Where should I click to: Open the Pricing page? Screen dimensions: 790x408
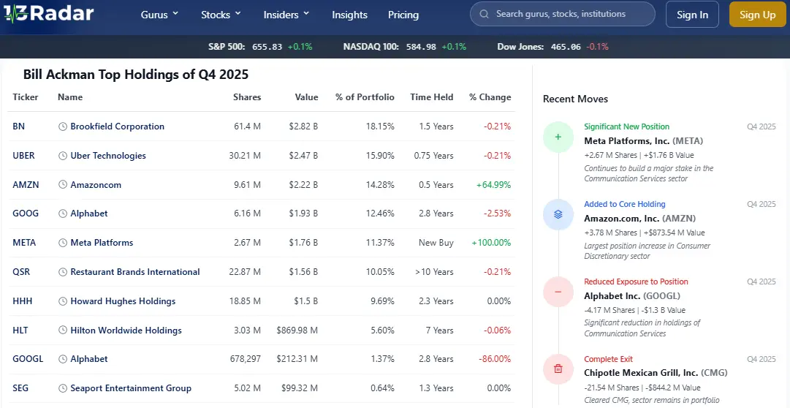click(403, 15)
